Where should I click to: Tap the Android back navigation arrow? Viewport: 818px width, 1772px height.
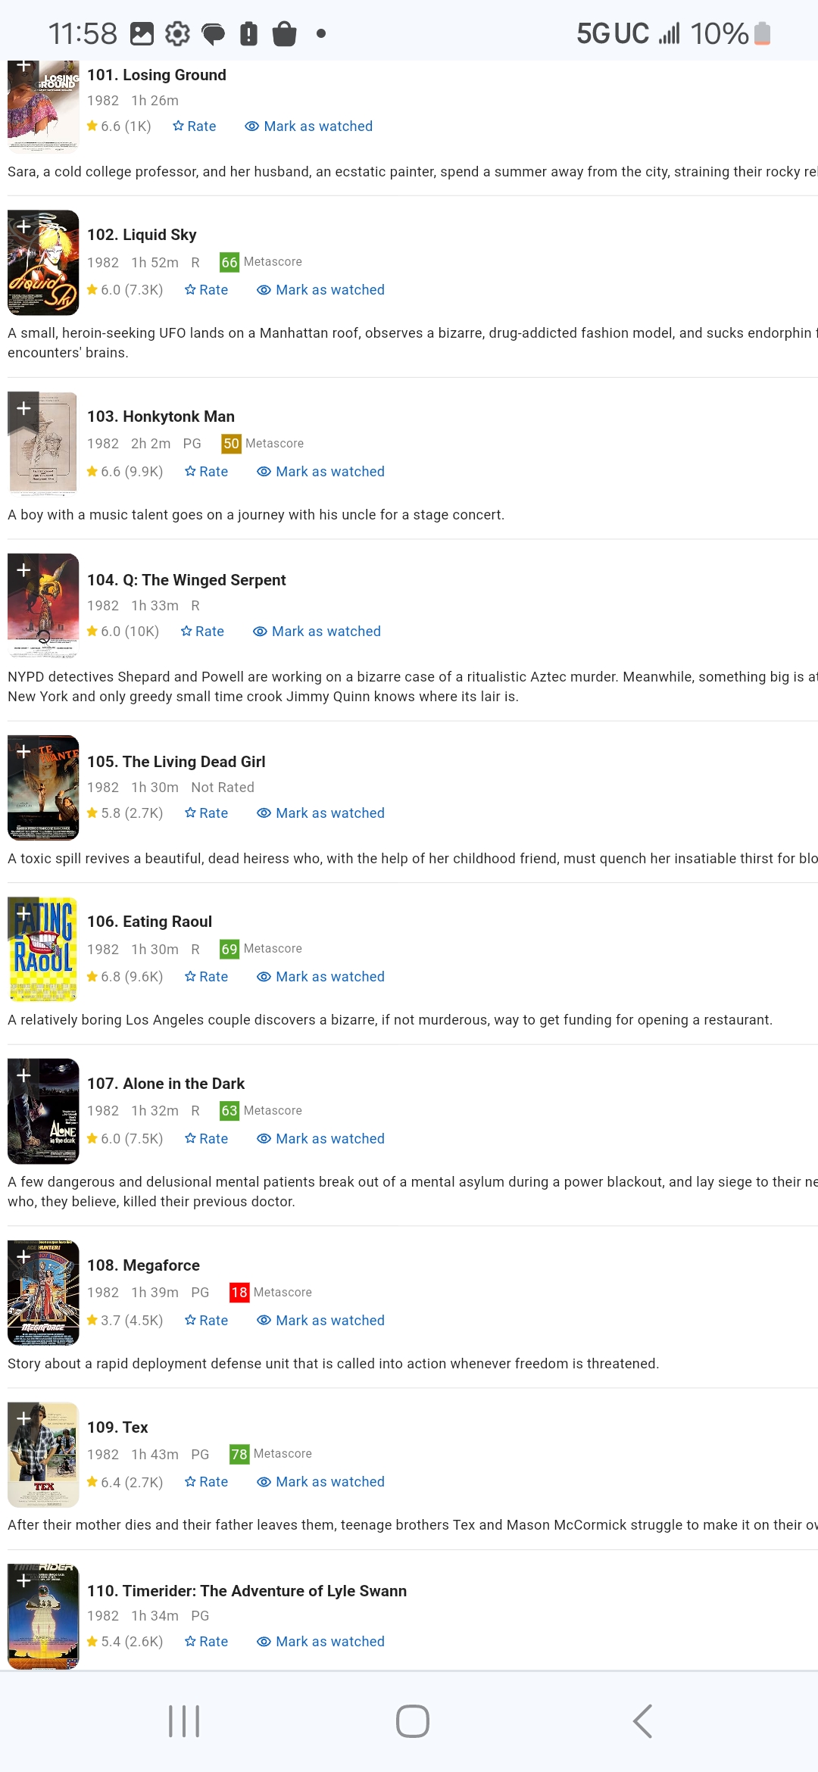pyautogui.click(x=642, y=1721)
